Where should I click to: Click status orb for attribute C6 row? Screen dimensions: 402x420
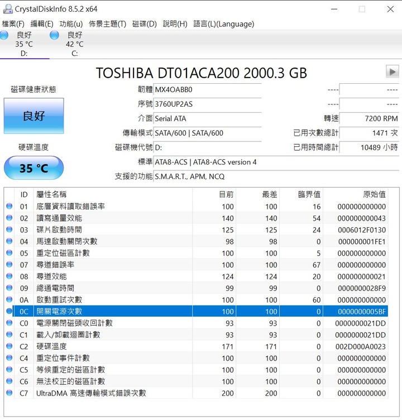click(9, 381)
